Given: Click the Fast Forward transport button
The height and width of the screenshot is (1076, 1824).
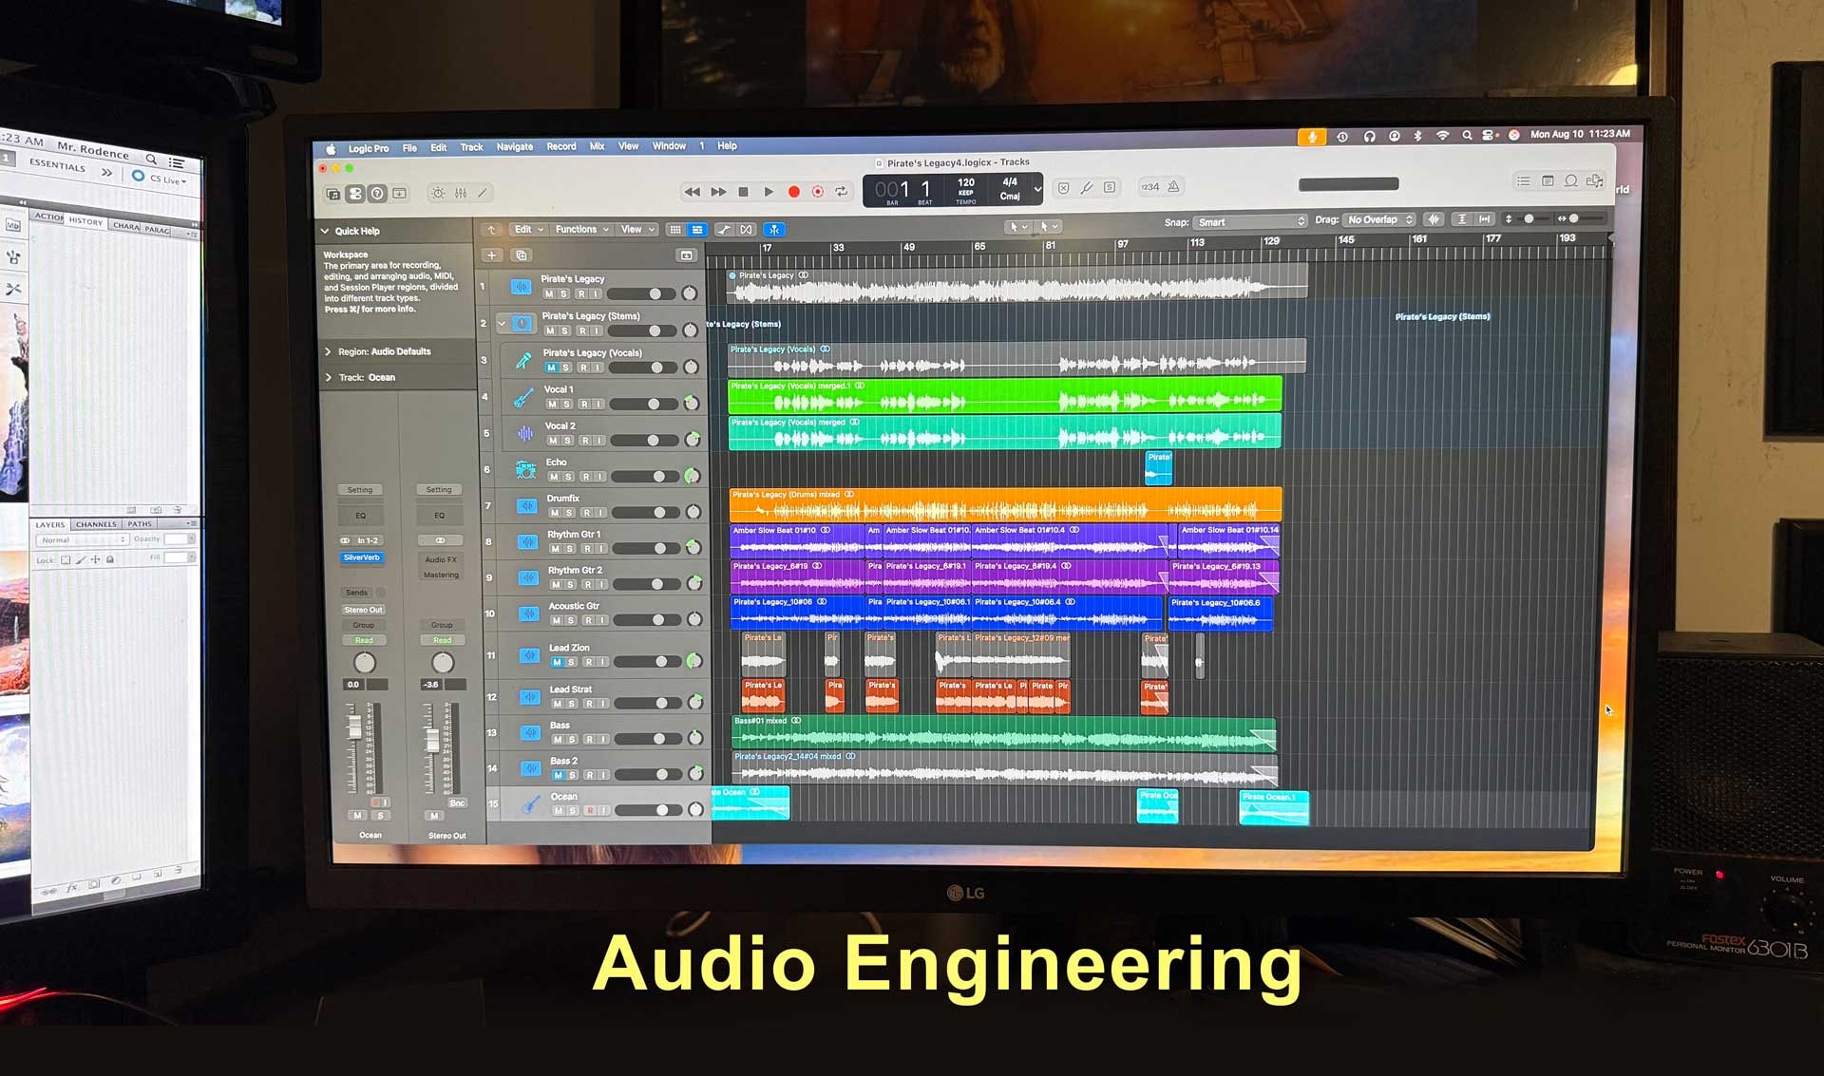Looking at the screenshot, I should click(x=718, y=192).
